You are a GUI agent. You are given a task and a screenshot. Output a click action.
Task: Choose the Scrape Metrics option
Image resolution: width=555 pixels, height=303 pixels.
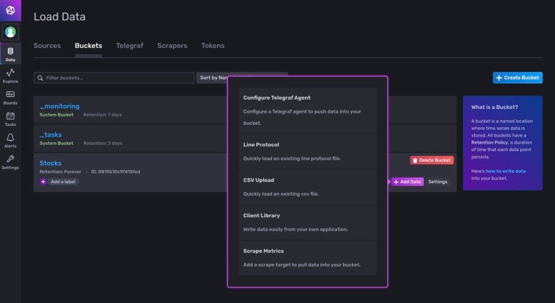(x=308, y=258)
